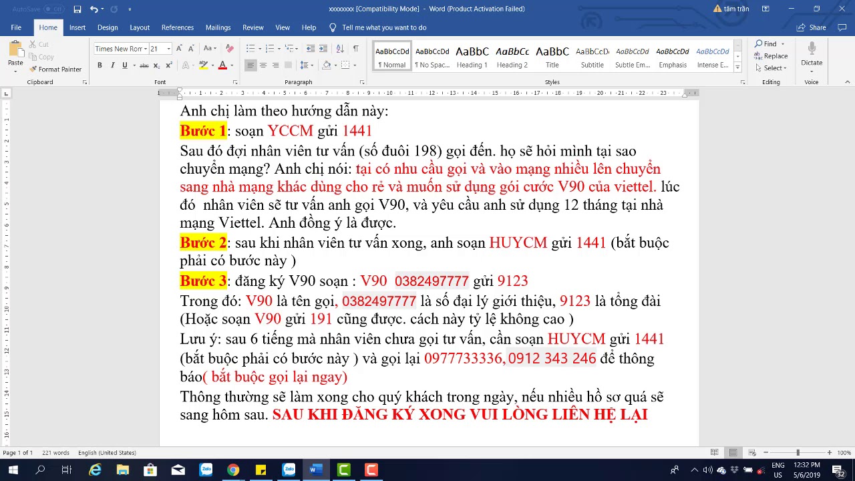
Task: Click the Windows Start button
Action: (13, 470)
